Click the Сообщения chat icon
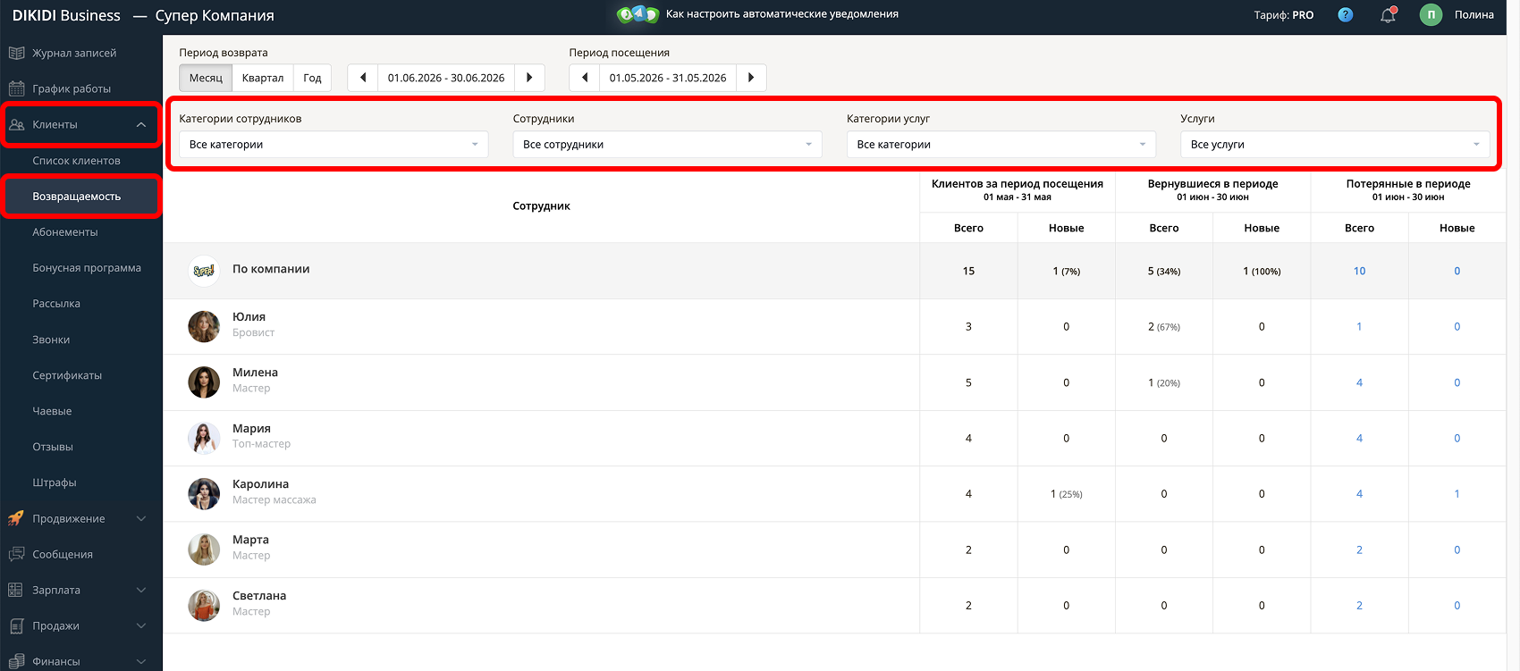 [x=16, y=554]
